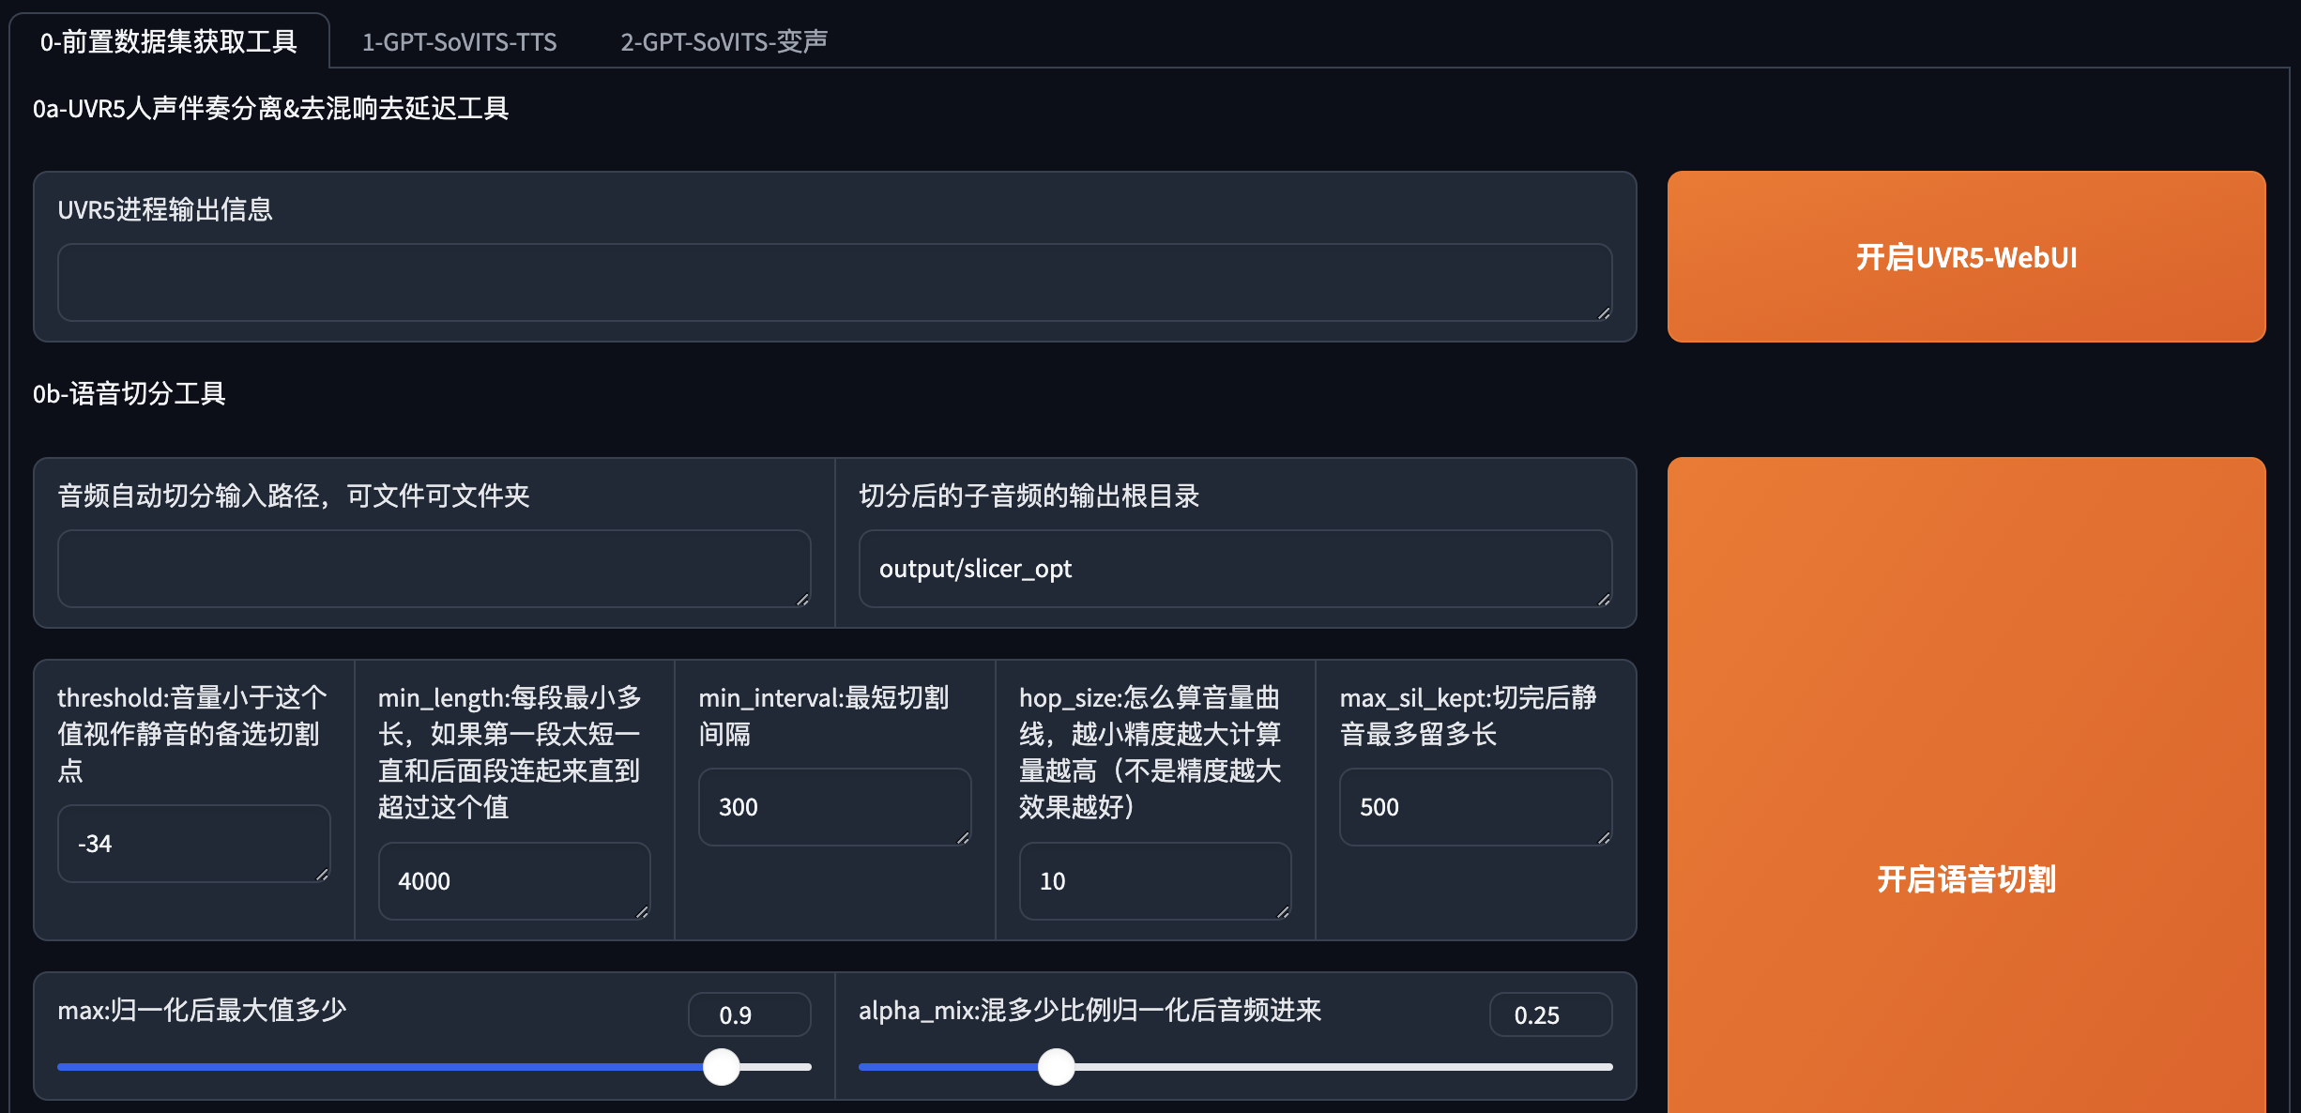Click the UVR5进程输出信息 text area
The image size is (2301, 1113).
tap(833, 282)
